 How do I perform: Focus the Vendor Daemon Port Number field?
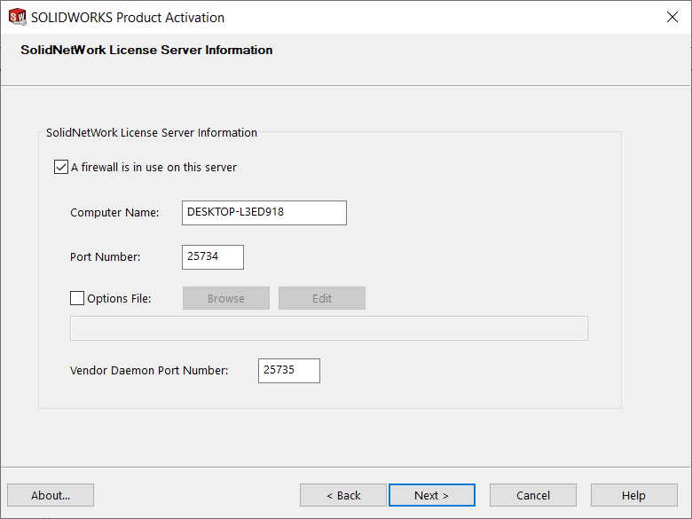click(288, 371)
